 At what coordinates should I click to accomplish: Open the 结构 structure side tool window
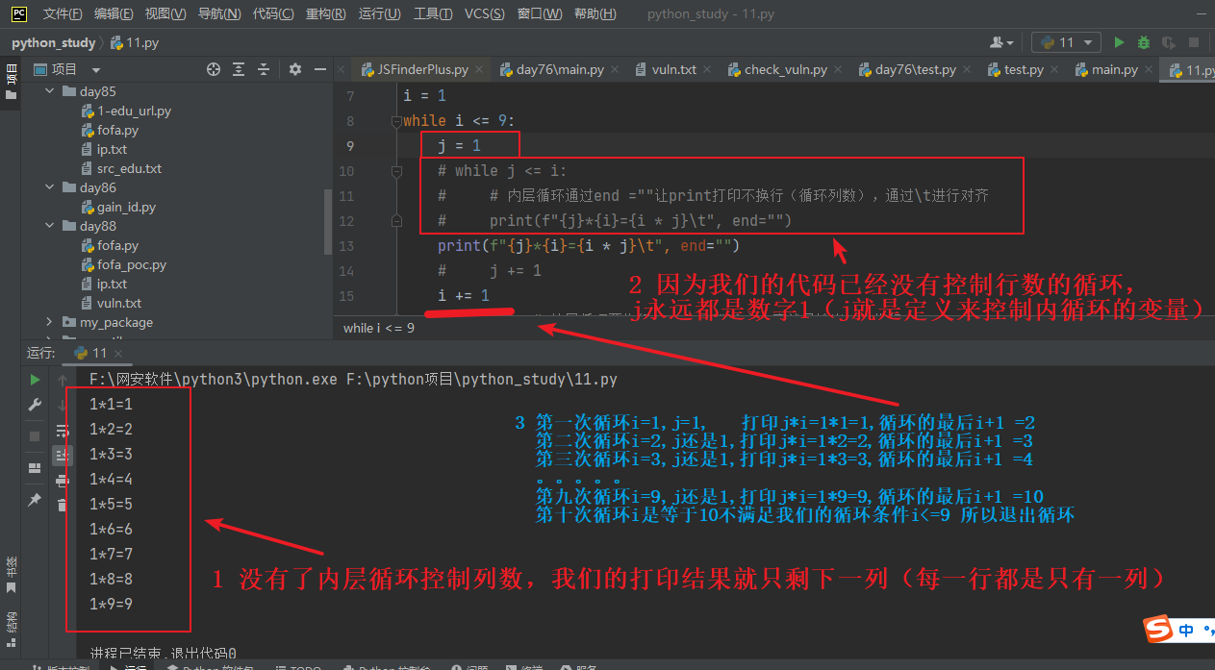pos(11,628)
